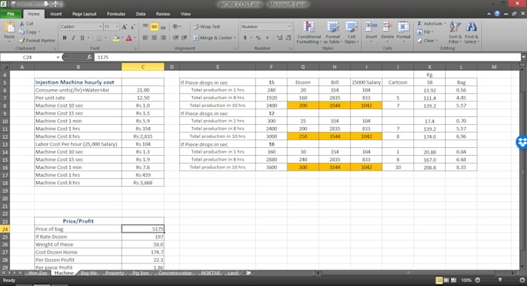Click the Insert Function fx icon
Viewport: 527px width, 286px height.
tap(89, 57)
